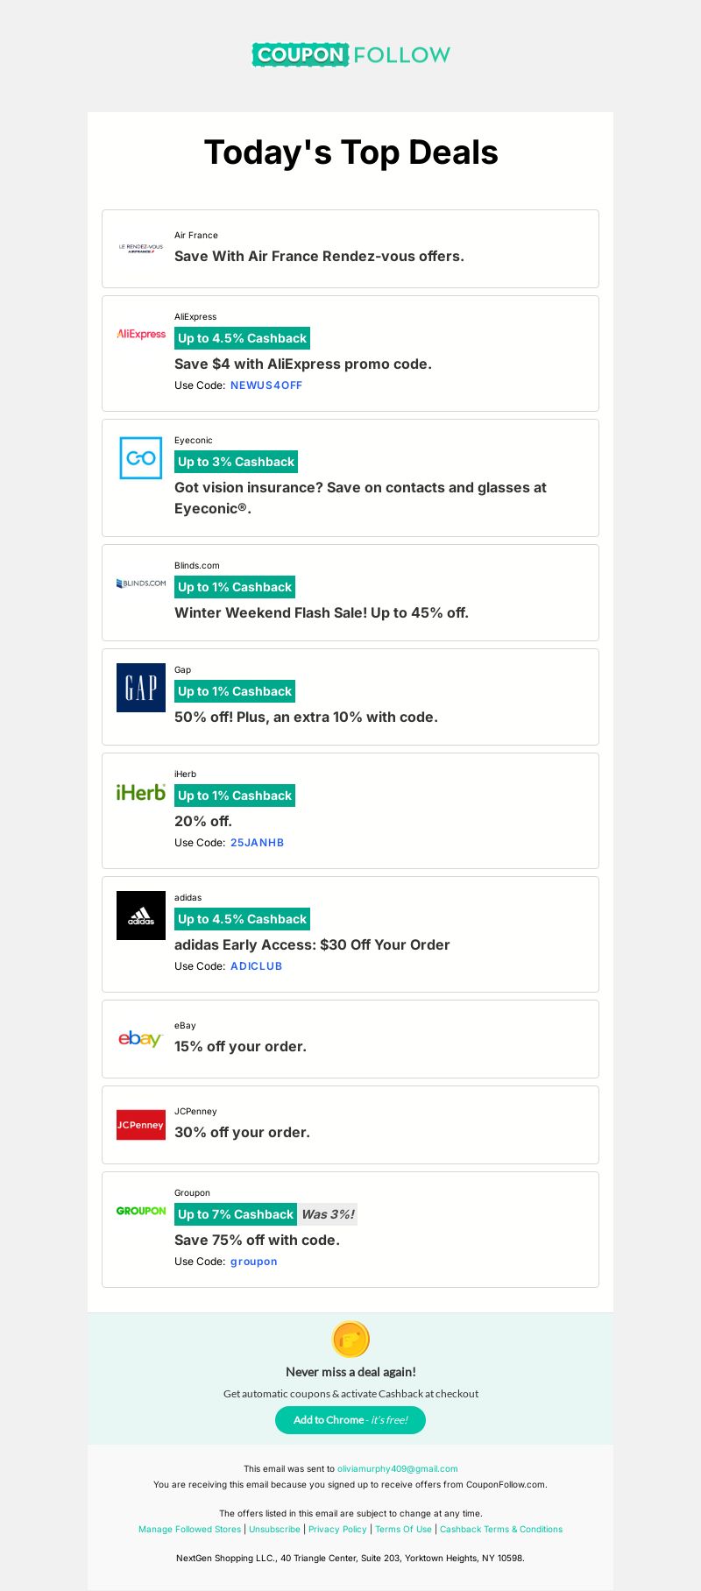Click the ADICLUB code link
Image resolution: width=701 pixels, height=1591 pixels.
257,966
